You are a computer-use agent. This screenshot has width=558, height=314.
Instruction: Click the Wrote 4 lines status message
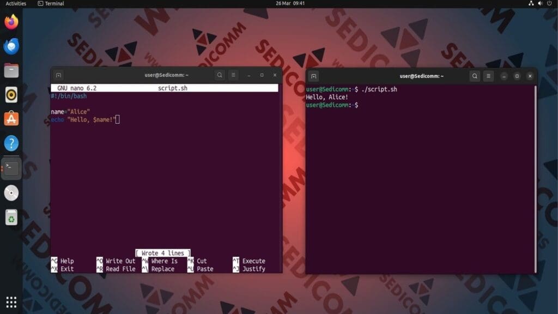point(161,253)
